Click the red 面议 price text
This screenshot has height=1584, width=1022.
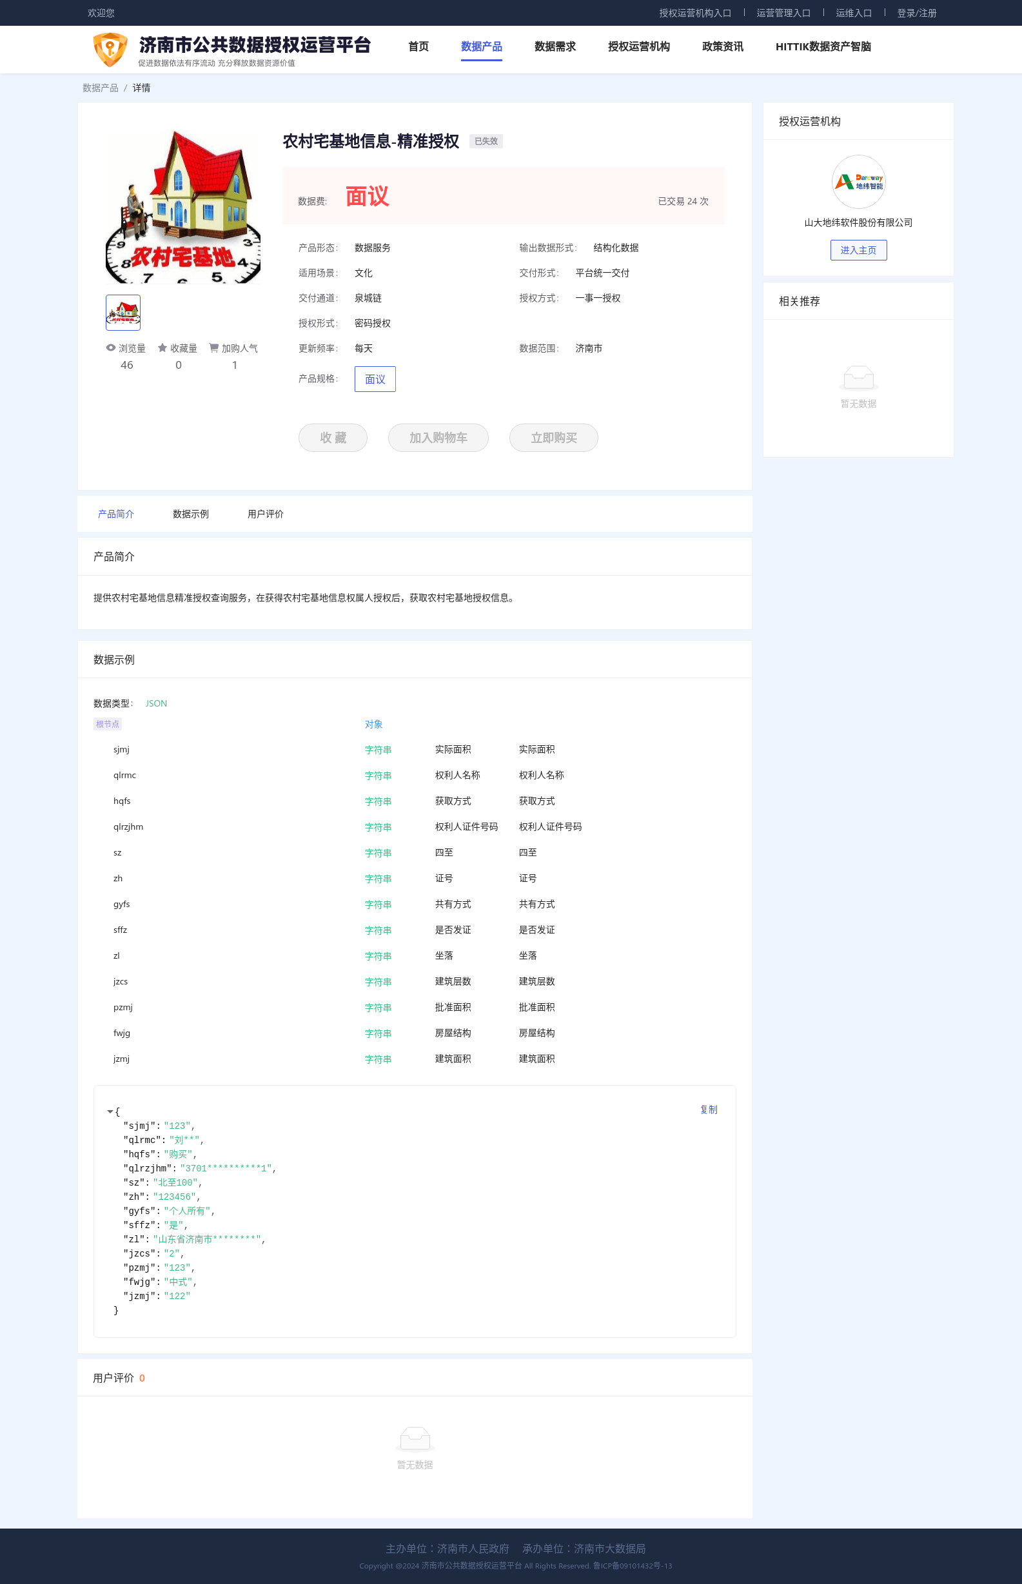[x=367, y=197]
